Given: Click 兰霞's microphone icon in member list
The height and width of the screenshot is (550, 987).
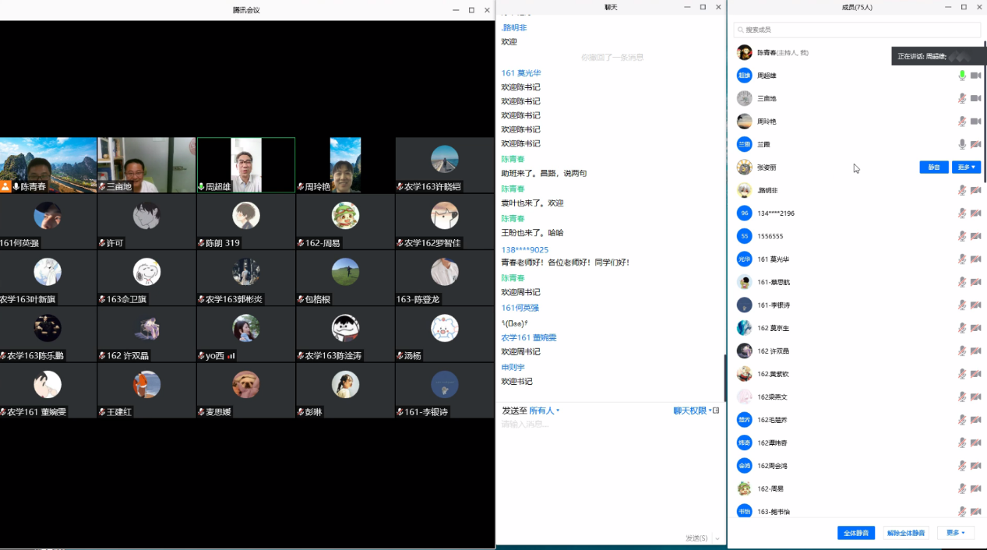Looking at the screenshot, I should (962, 144).
